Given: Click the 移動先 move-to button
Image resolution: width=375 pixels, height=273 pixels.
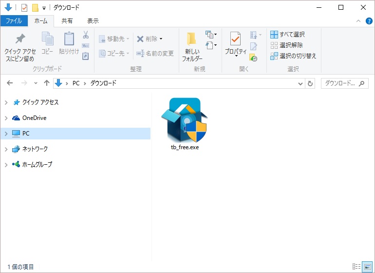Looking at the screenshot, I should (x=114, y=39).
